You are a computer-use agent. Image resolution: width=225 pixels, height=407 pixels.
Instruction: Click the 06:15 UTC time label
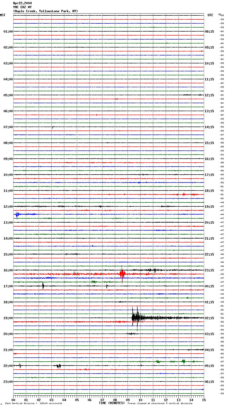tap(209, 382)
